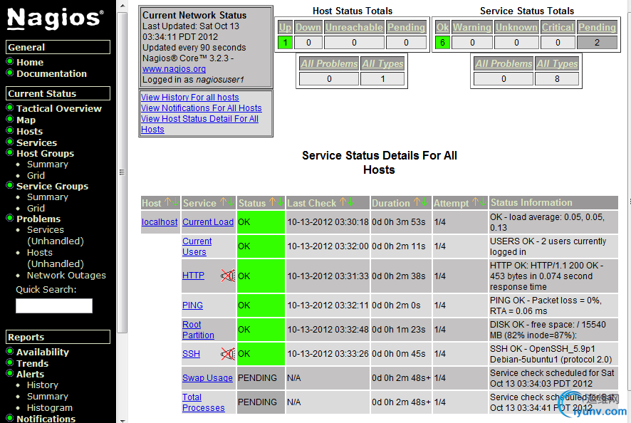Click service totals Ok header
The height and width of the screenshot is (423, 631).
coord(442,27)
